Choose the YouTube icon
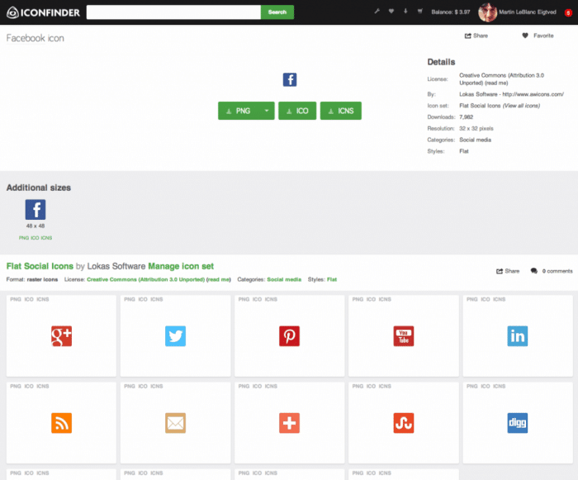The width and height of the screenshot is (578, 480). pyautogui.click(x=404, y=335)
